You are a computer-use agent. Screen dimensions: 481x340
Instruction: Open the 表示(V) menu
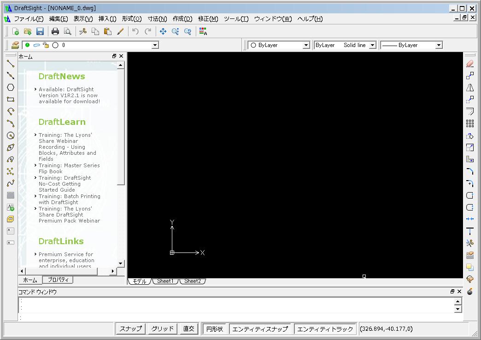coord(83,19)
